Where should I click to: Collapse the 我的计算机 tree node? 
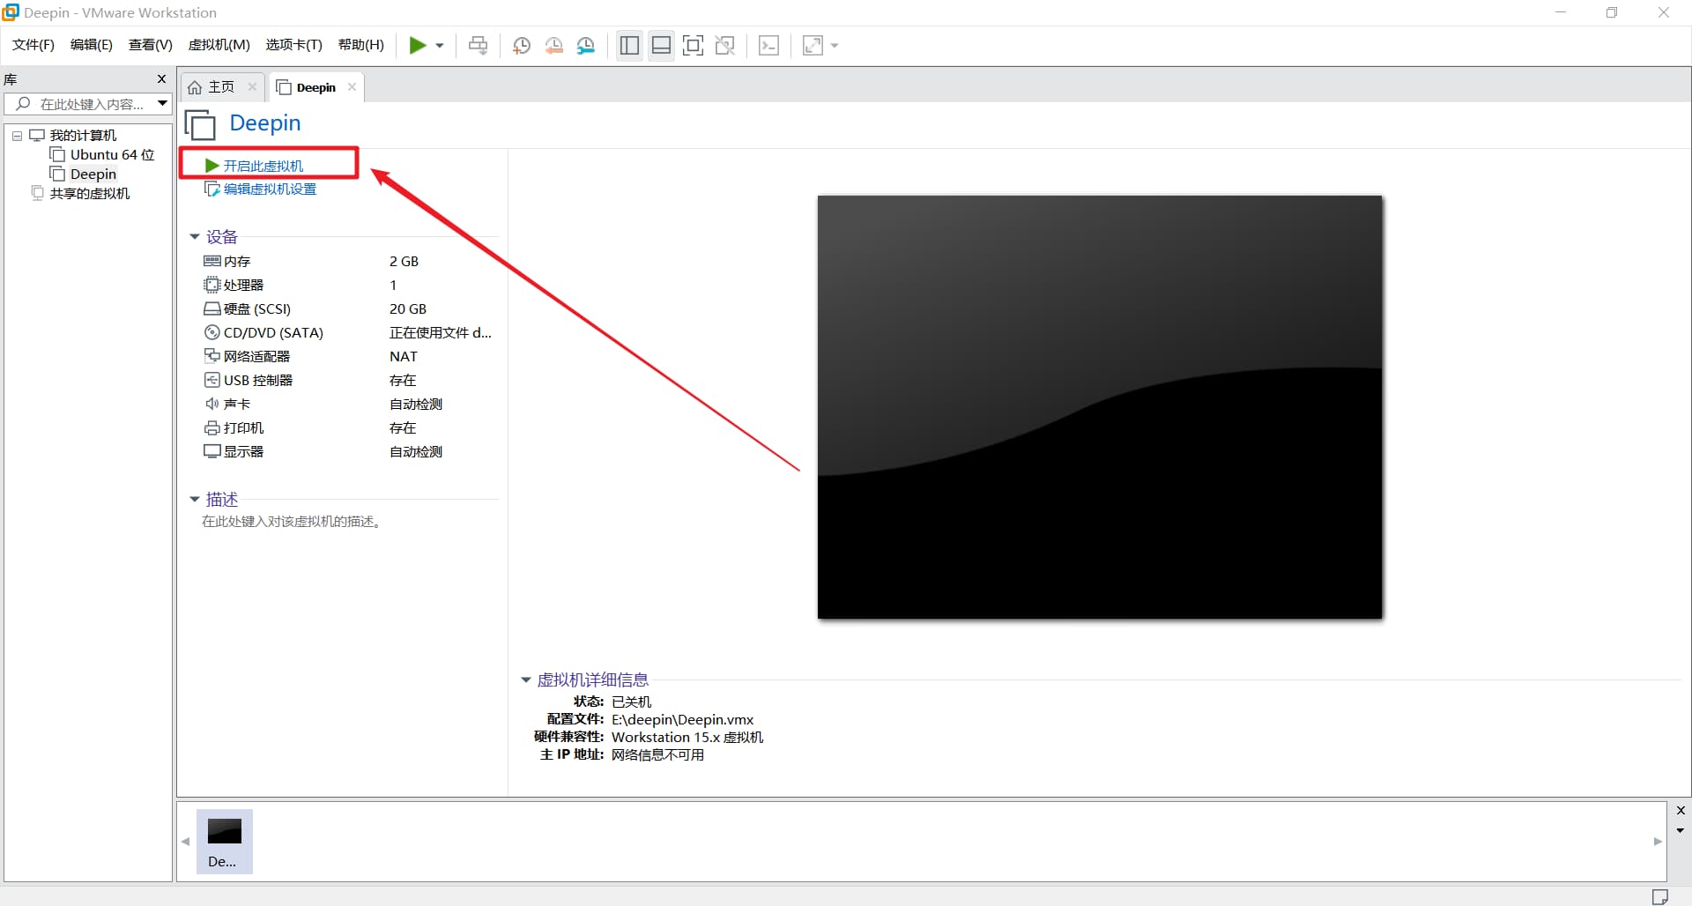(17, 136)
